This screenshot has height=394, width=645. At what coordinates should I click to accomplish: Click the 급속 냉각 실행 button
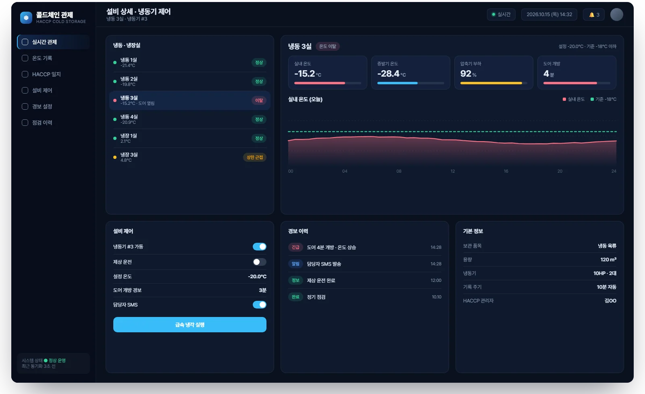190,325
